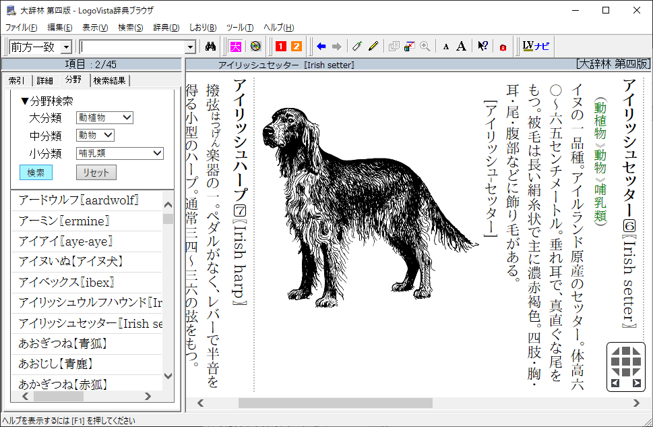Click the small A font size icon
Image resolution: width=653 pixels, height=427 pixels.
[x=445, y=47]
